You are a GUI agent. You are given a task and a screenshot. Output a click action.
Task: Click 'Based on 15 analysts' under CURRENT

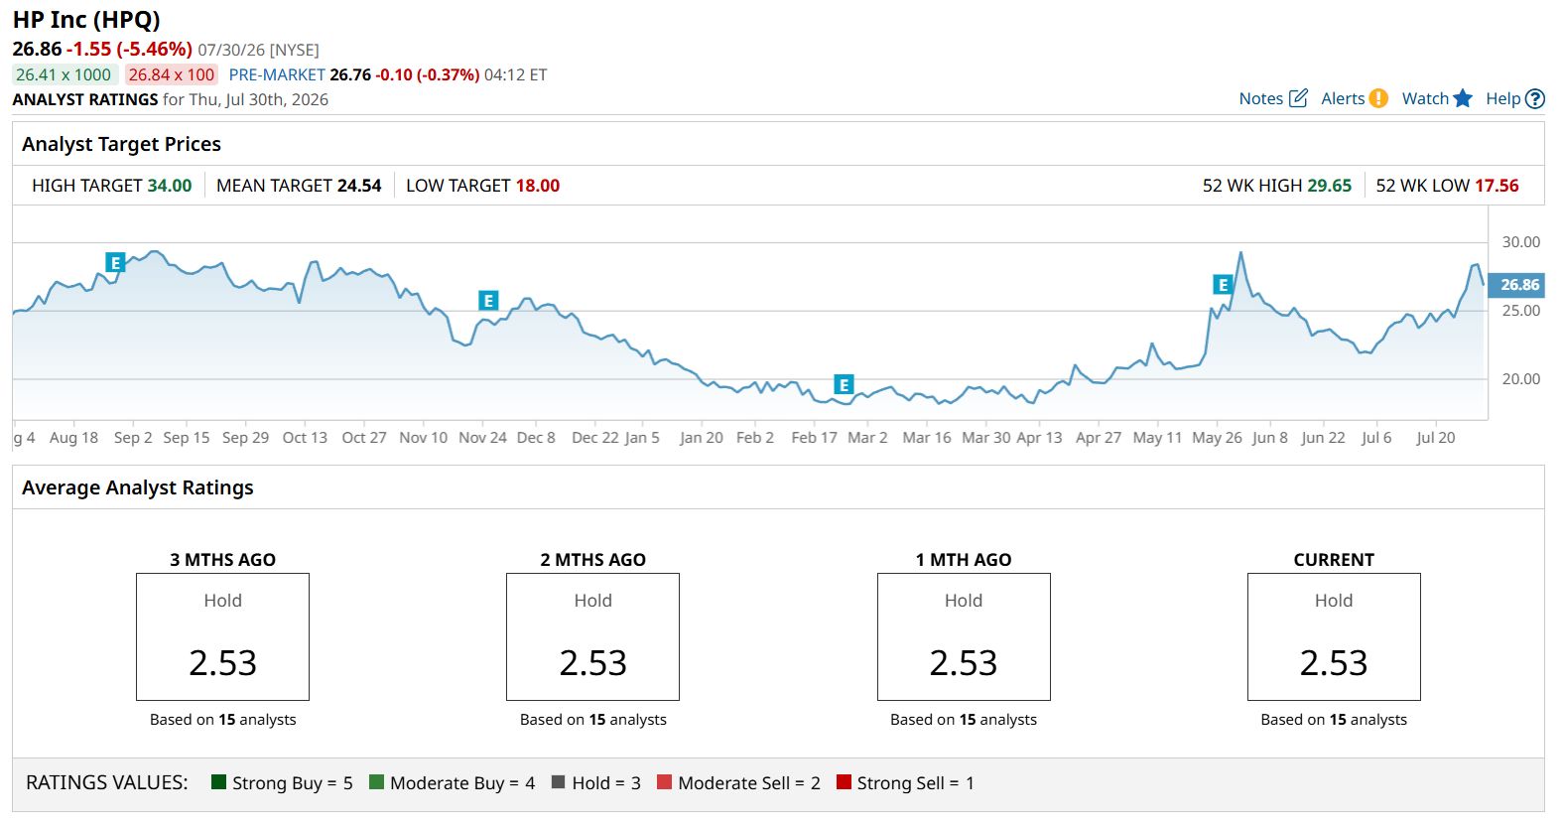(1334, 720)
